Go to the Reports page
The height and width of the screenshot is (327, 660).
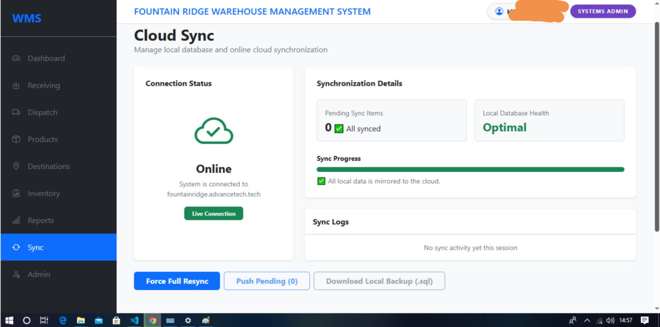pyautogui.click(x=58, y=220)
